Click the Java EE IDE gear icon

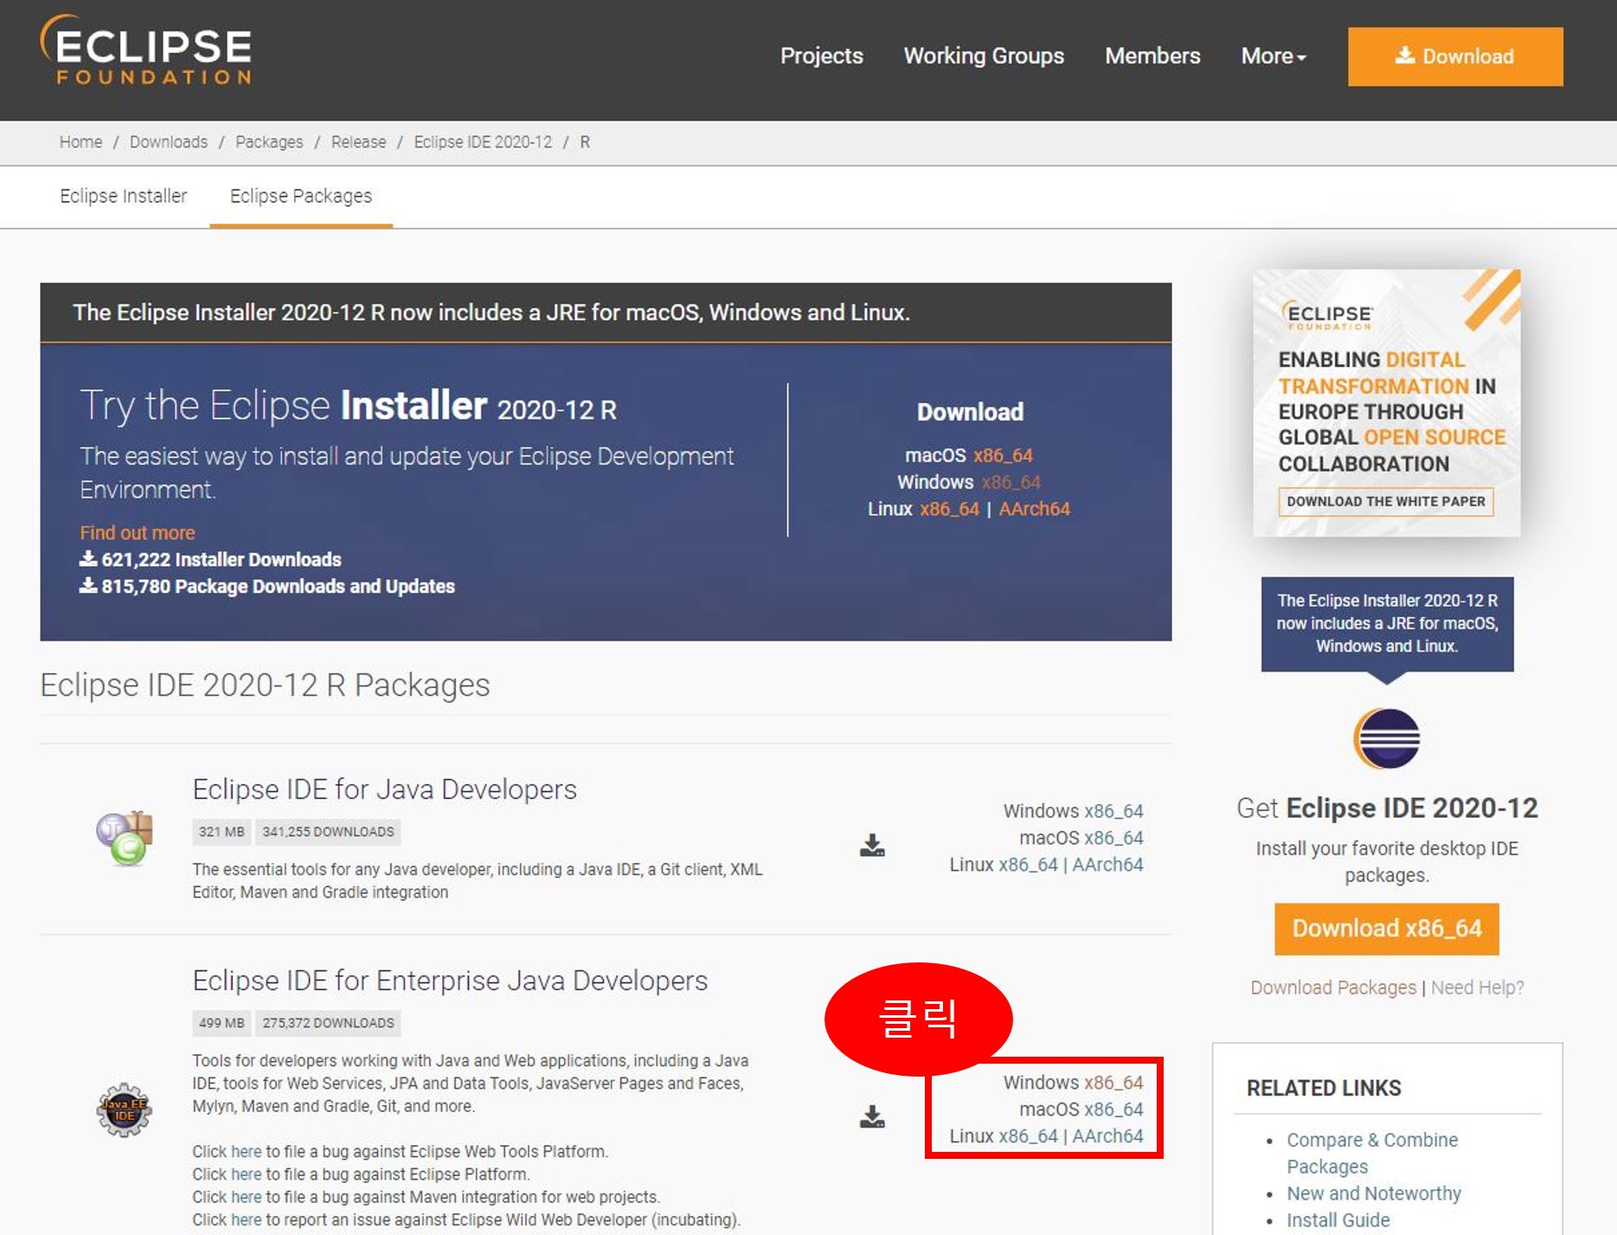point(124,1110)
